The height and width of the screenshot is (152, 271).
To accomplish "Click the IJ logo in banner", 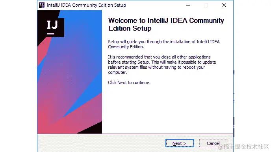I will [x=52, y=27].
